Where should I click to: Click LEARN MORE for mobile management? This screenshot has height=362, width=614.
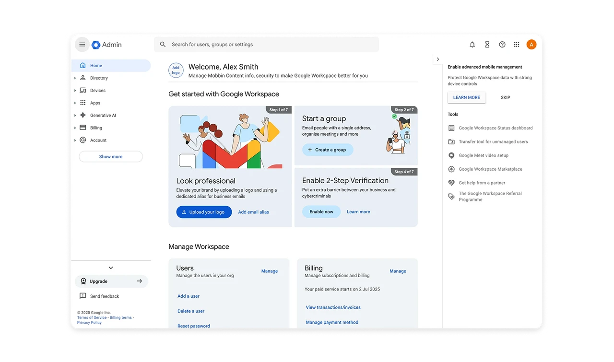tap(467, 97)
